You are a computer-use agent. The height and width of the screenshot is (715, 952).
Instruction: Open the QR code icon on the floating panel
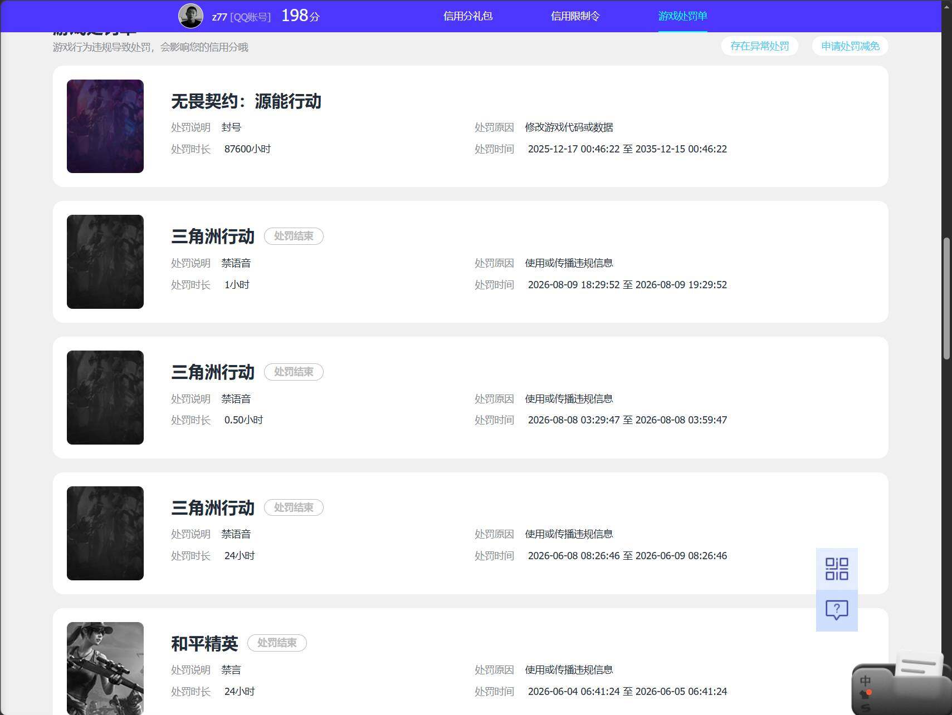[x=837, y=569]
